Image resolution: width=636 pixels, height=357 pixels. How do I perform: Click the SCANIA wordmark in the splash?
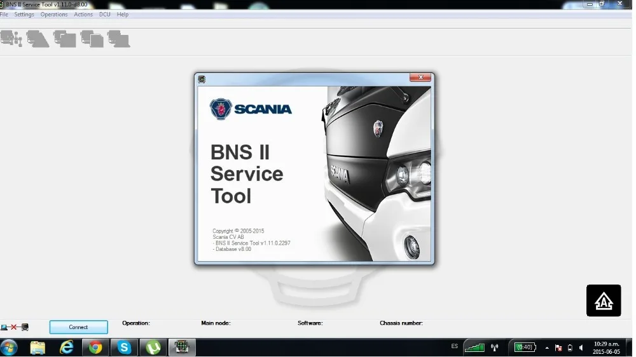263,109
